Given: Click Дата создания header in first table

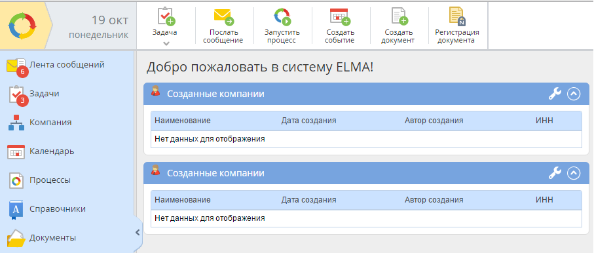Looking at the screenshot, I should [308, 121].
